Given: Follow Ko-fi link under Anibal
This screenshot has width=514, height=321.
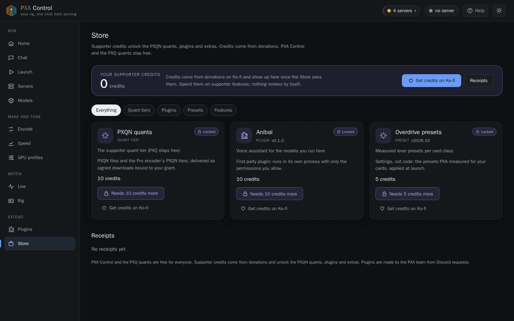Looking at the screenshot, I should click(264, 209).
